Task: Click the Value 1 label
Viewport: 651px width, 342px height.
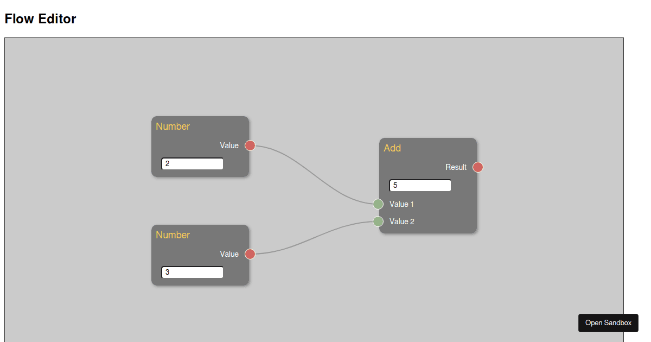Action: click(401, 204)
